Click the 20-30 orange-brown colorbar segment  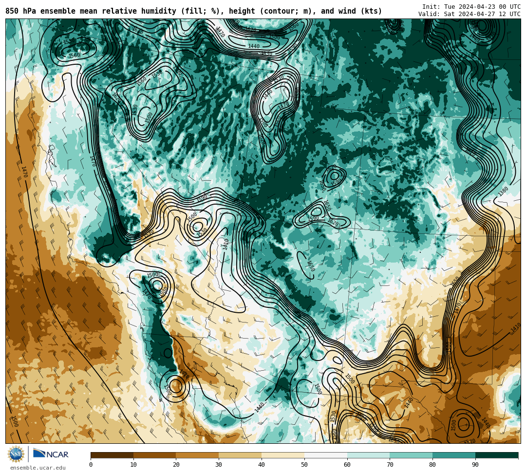point(198,455)
